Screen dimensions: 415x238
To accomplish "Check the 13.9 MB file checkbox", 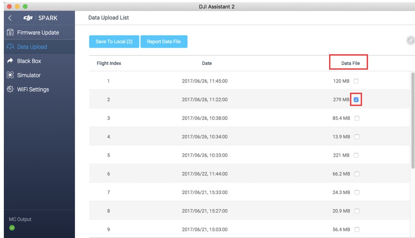I will pyautogui.click(x=357, y=137).
